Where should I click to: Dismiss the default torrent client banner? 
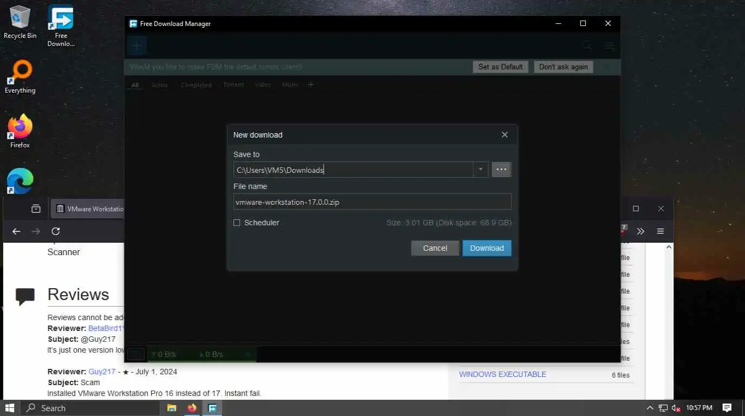(x=607, y=67)
